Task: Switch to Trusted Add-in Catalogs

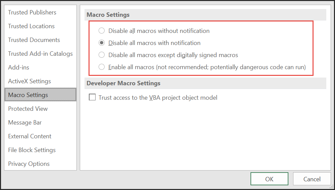Action: (x=40, y=53)
